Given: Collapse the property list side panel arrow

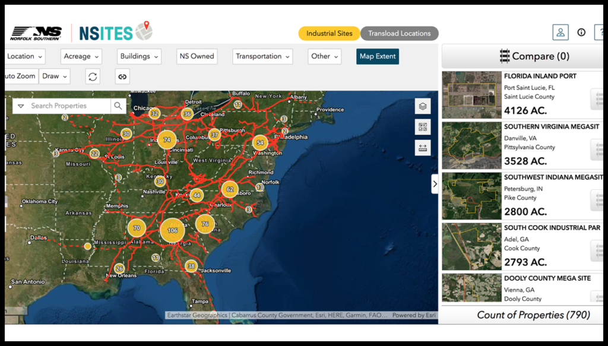Looking at the screenshot, I should 435,184.
